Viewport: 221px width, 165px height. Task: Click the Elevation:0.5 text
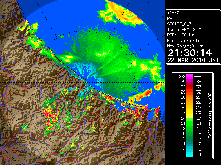[183, 41]
